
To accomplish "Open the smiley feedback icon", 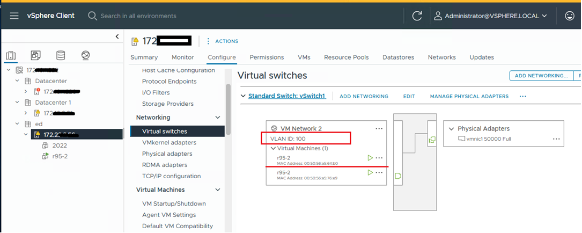I will (x=570, y=16).
